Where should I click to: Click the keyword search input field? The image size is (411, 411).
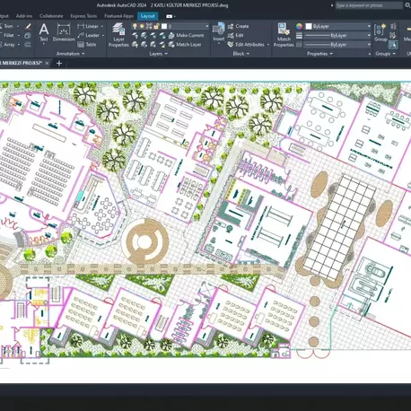point(369,5)
